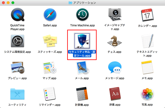Select the 計算機 calculator icon
165x108 pixels.
82,94
